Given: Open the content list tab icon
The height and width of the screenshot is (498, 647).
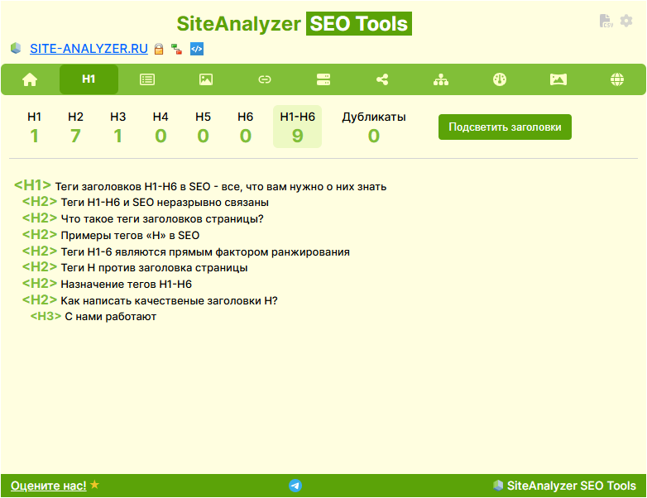Looking at the screenshot, I should tap(147, 79).
